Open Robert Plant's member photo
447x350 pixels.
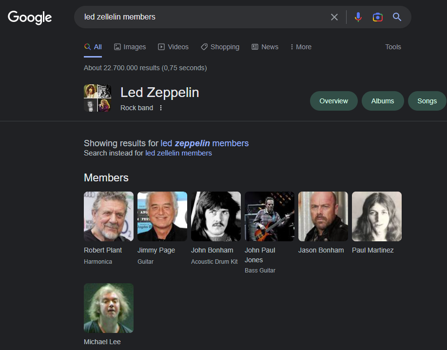point(109,216)
